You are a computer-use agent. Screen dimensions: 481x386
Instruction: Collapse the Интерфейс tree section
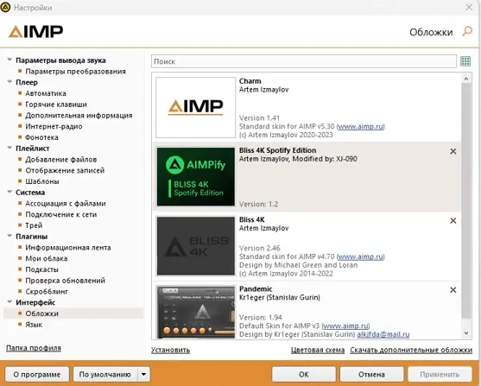click(x=9, y=302)
